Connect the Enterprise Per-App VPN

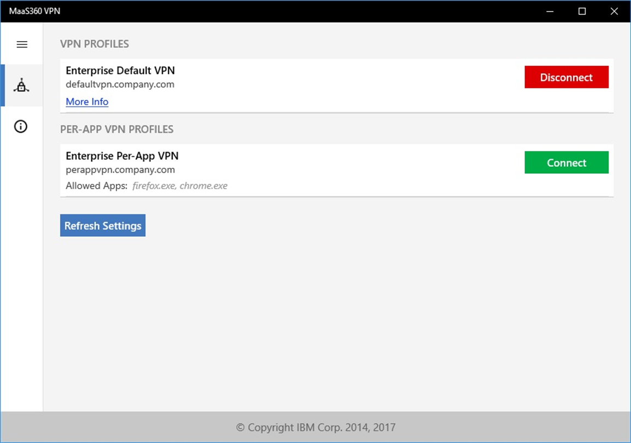tap(566, 162)
